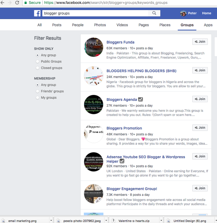The image size is (217, 223).
Task: Select Any group under Membership
Action: (x=37, y=85)
